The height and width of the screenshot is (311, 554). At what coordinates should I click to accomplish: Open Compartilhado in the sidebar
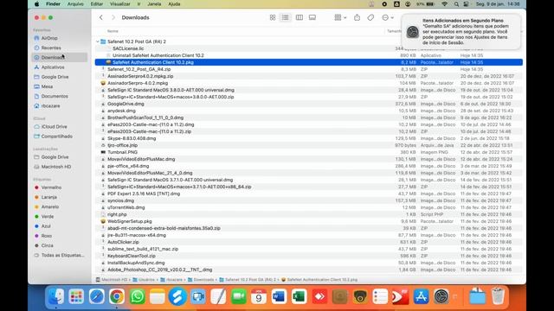[56, 136]
